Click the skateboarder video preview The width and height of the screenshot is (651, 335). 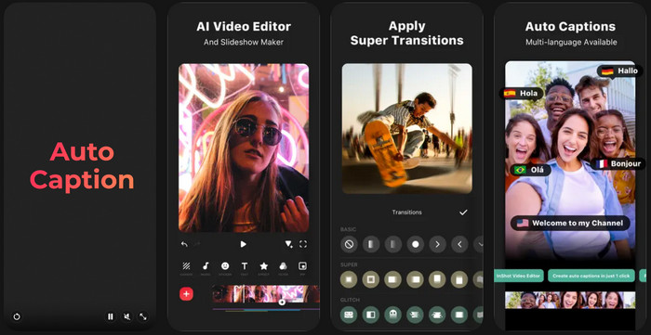(407, 128)
